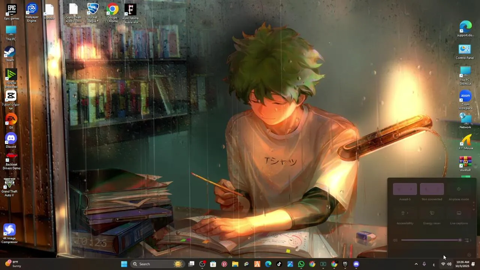Open the clock showing 10:26 AM
Viewport: 480px width, 270px height.
462,264
